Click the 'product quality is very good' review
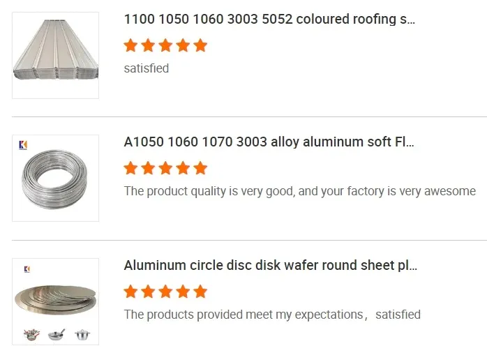Image resolution: width=487 pixels, height=355 pixels. (x=299, y=191)
